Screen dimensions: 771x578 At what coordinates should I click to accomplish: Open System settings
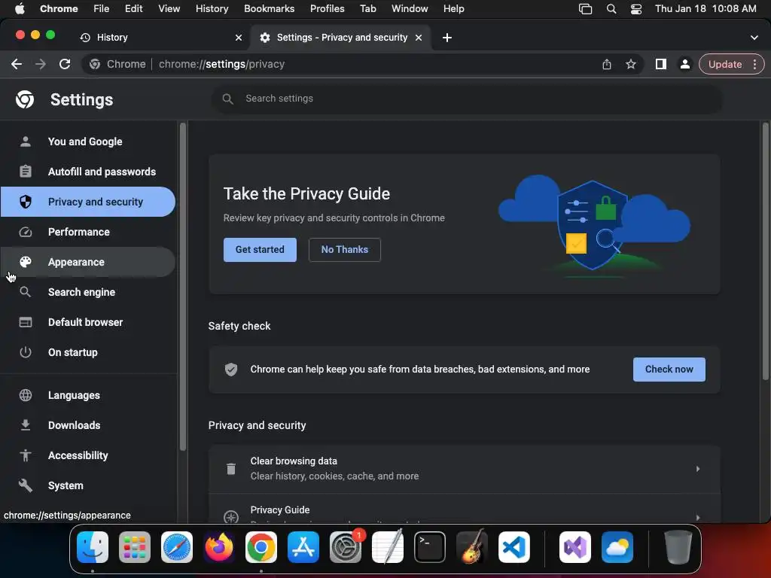click(x=87, y=485)
